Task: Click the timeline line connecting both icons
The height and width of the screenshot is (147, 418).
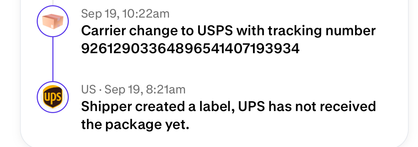Action: tap(53, 59)
